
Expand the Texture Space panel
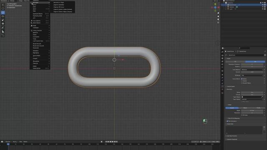tap(230, 86)
